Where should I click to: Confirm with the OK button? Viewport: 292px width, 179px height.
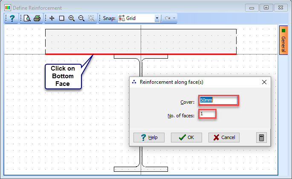click(186, 137)
